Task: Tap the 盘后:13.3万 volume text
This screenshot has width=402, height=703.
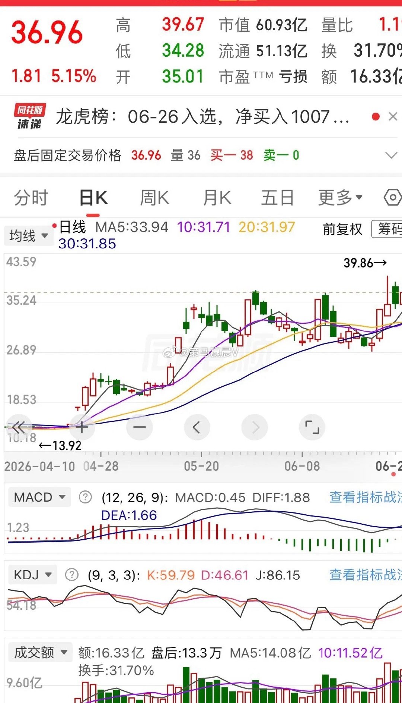Action: click(x=186, y=653)
